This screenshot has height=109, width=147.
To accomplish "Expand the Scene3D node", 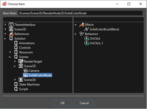I will (15, 80).
